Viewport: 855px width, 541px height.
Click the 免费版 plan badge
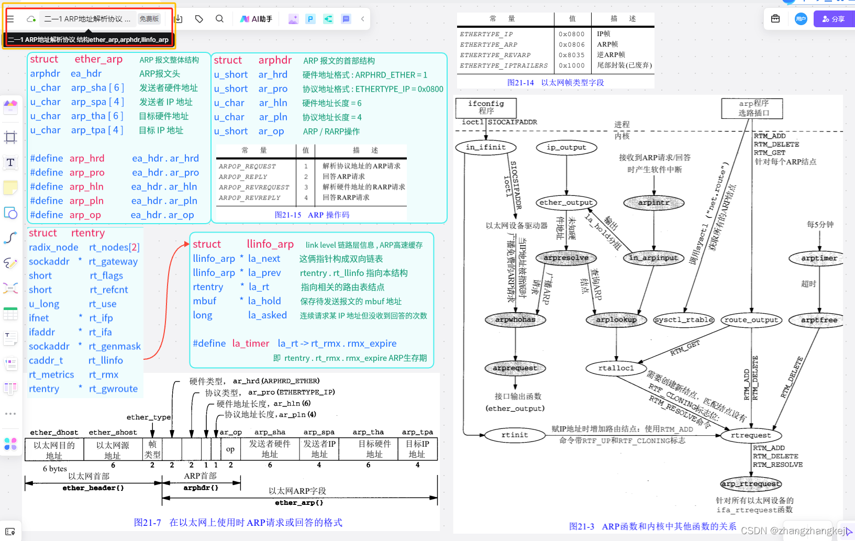[149, 19]
